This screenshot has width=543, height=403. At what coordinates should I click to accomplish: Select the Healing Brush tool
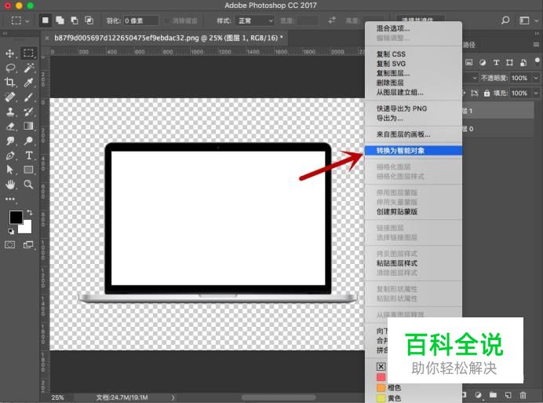click(x=9, y=97)
